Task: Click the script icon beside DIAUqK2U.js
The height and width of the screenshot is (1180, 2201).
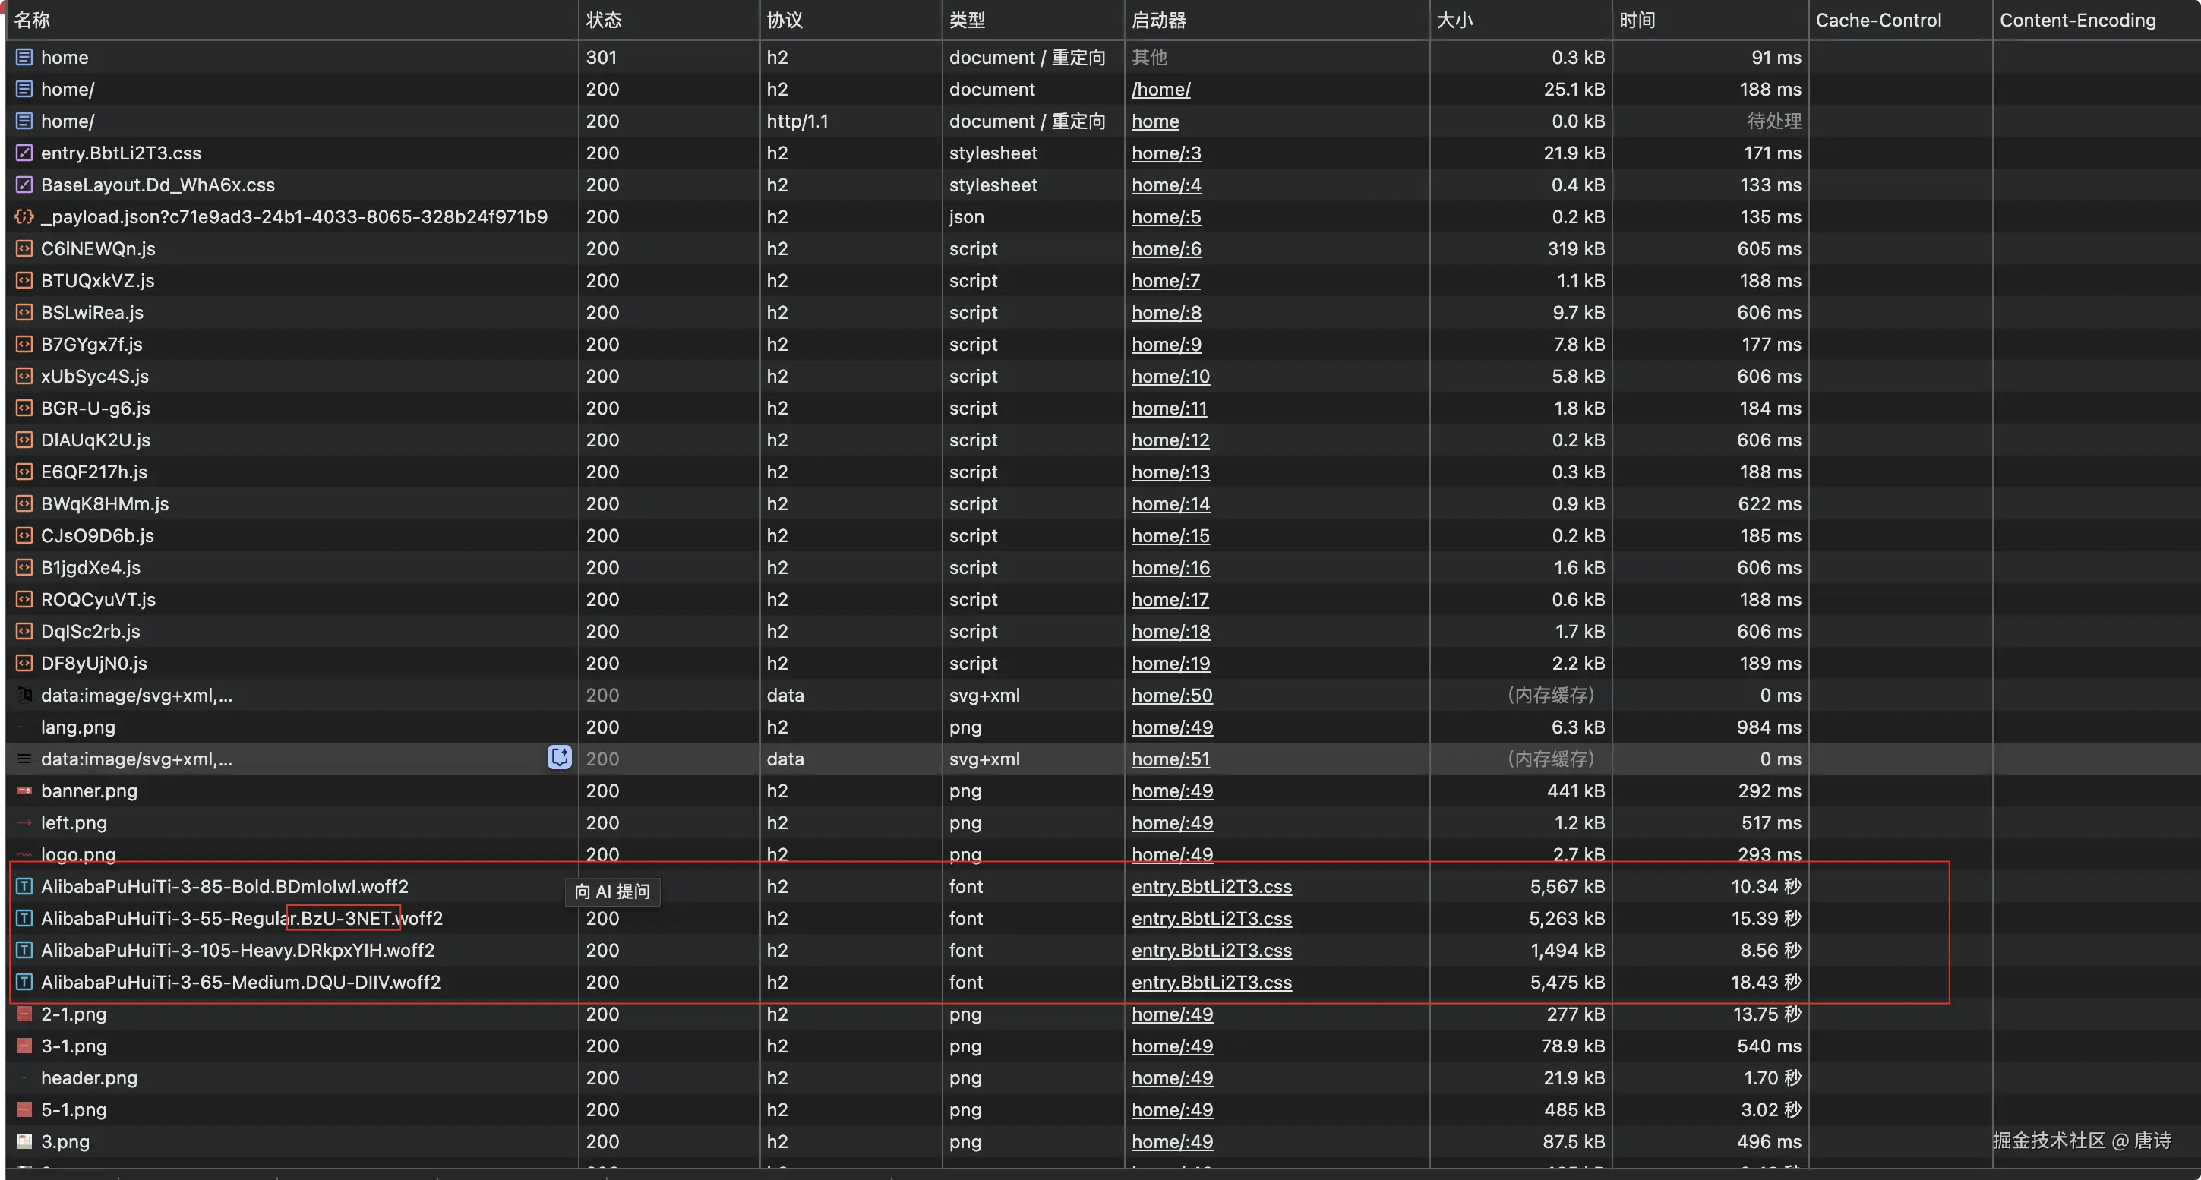Action: click(x=24, y=440)
